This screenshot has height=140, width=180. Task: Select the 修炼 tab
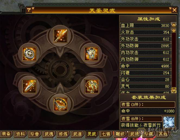click(x=63, y=134)
